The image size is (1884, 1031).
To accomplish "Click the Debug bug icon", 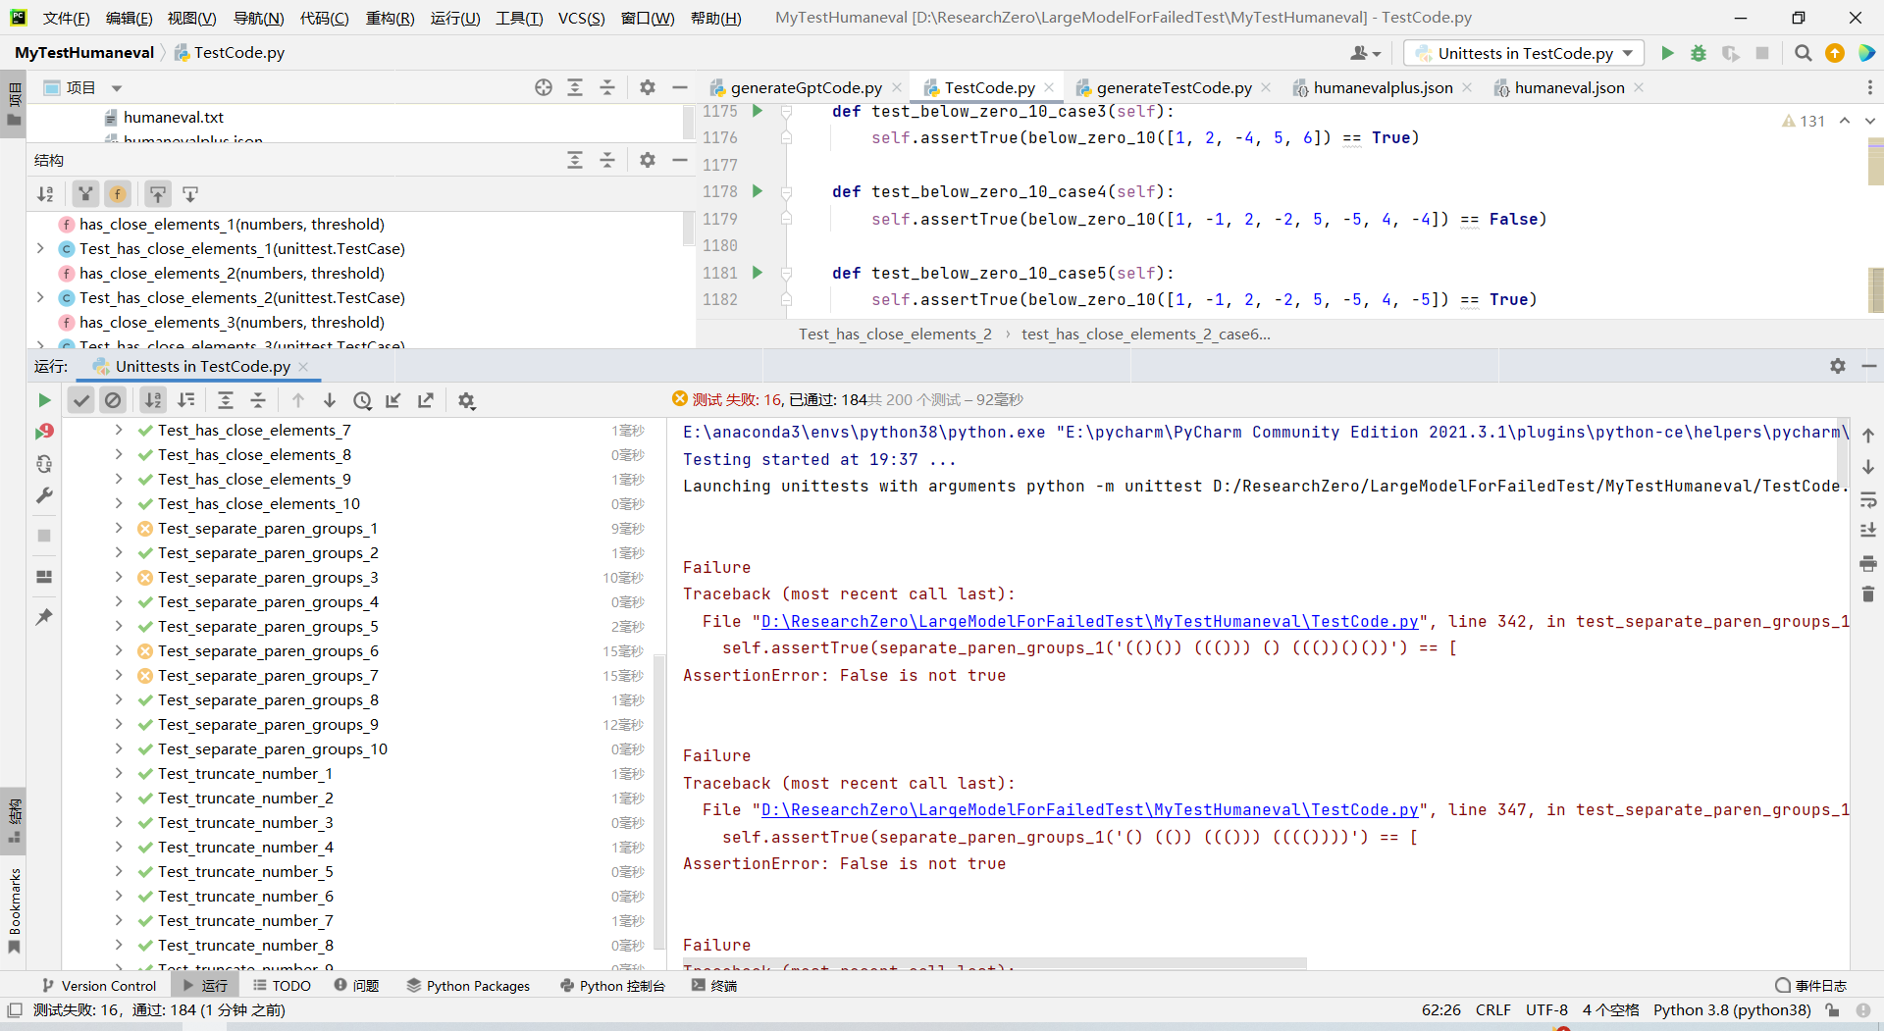I will 1699,53.
